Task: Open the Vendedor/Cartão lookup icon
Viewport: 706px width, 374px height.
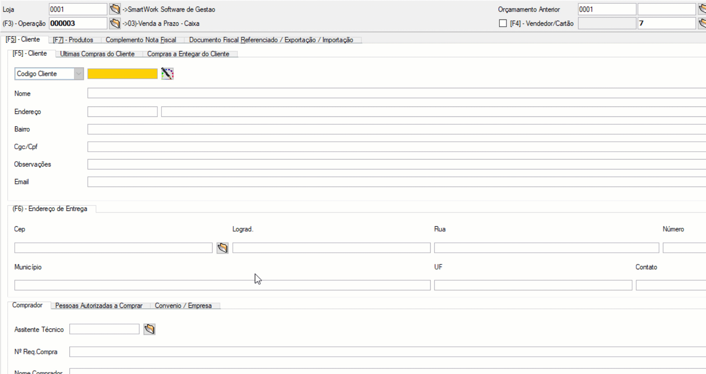Action: click(x=702, y=24)
